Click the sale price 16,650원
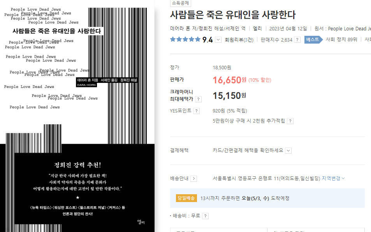This screenshot has width=371, height=232. click(x=230, y=80)
